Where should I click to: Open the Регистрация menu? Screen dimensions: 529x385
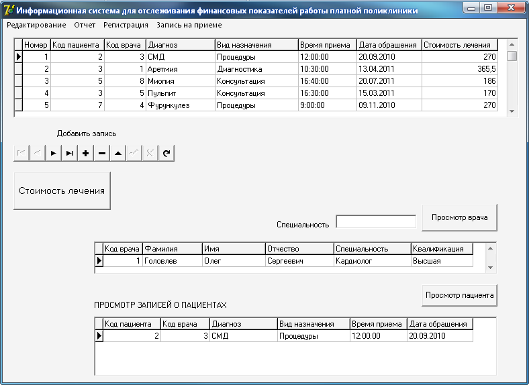[126, 25]
